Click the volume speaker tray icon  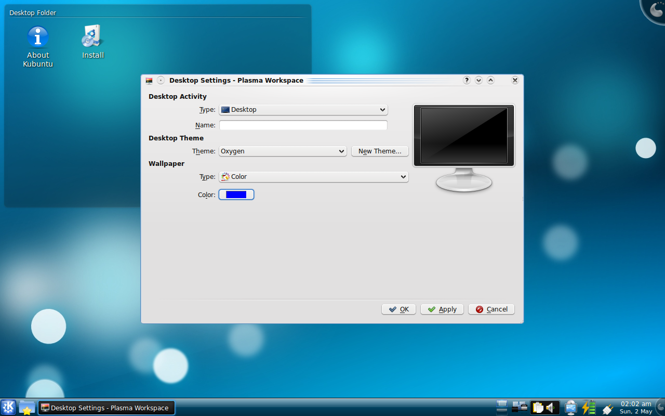(x=551, y=407)
